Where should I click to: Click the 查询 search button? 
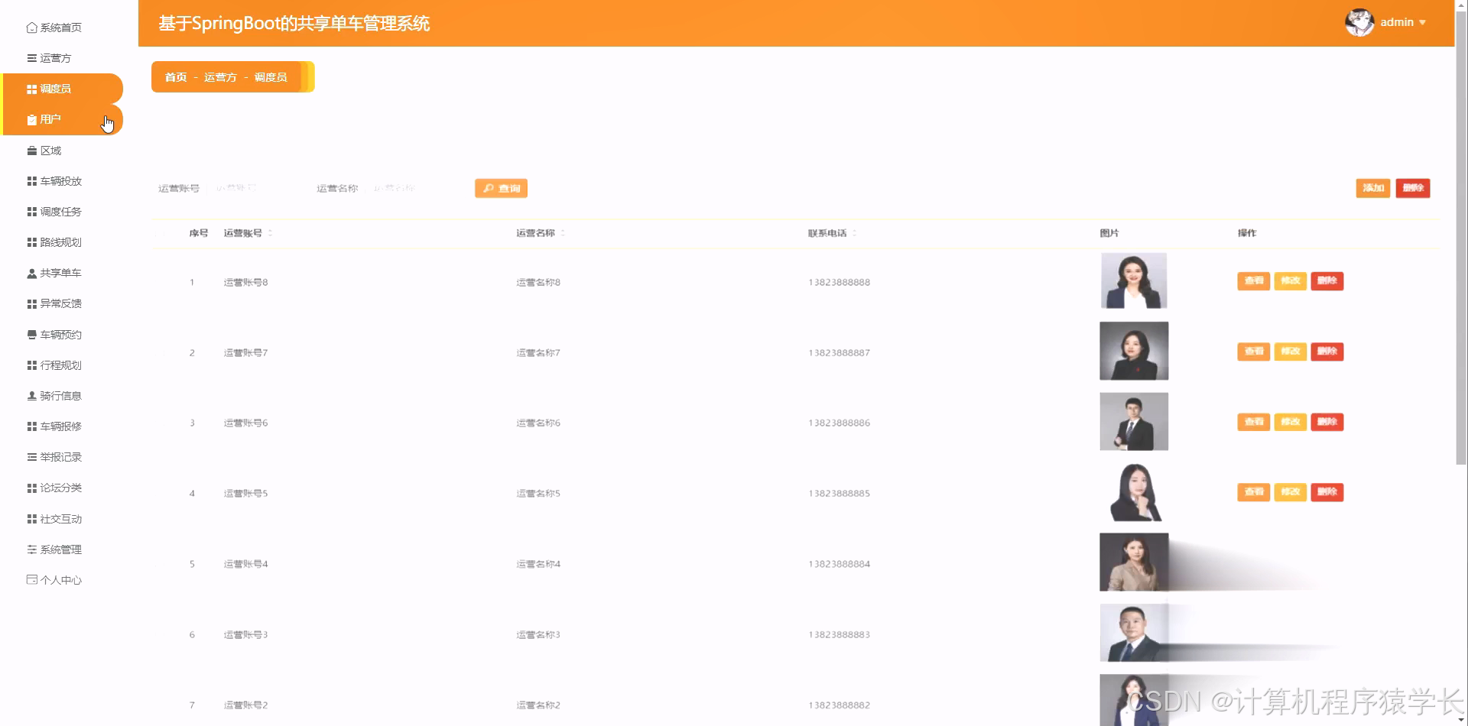[501, 187]
